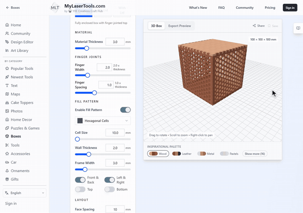Click the Finger Width value field
This screenshot has height=213, width=303.
pos(104,67)
